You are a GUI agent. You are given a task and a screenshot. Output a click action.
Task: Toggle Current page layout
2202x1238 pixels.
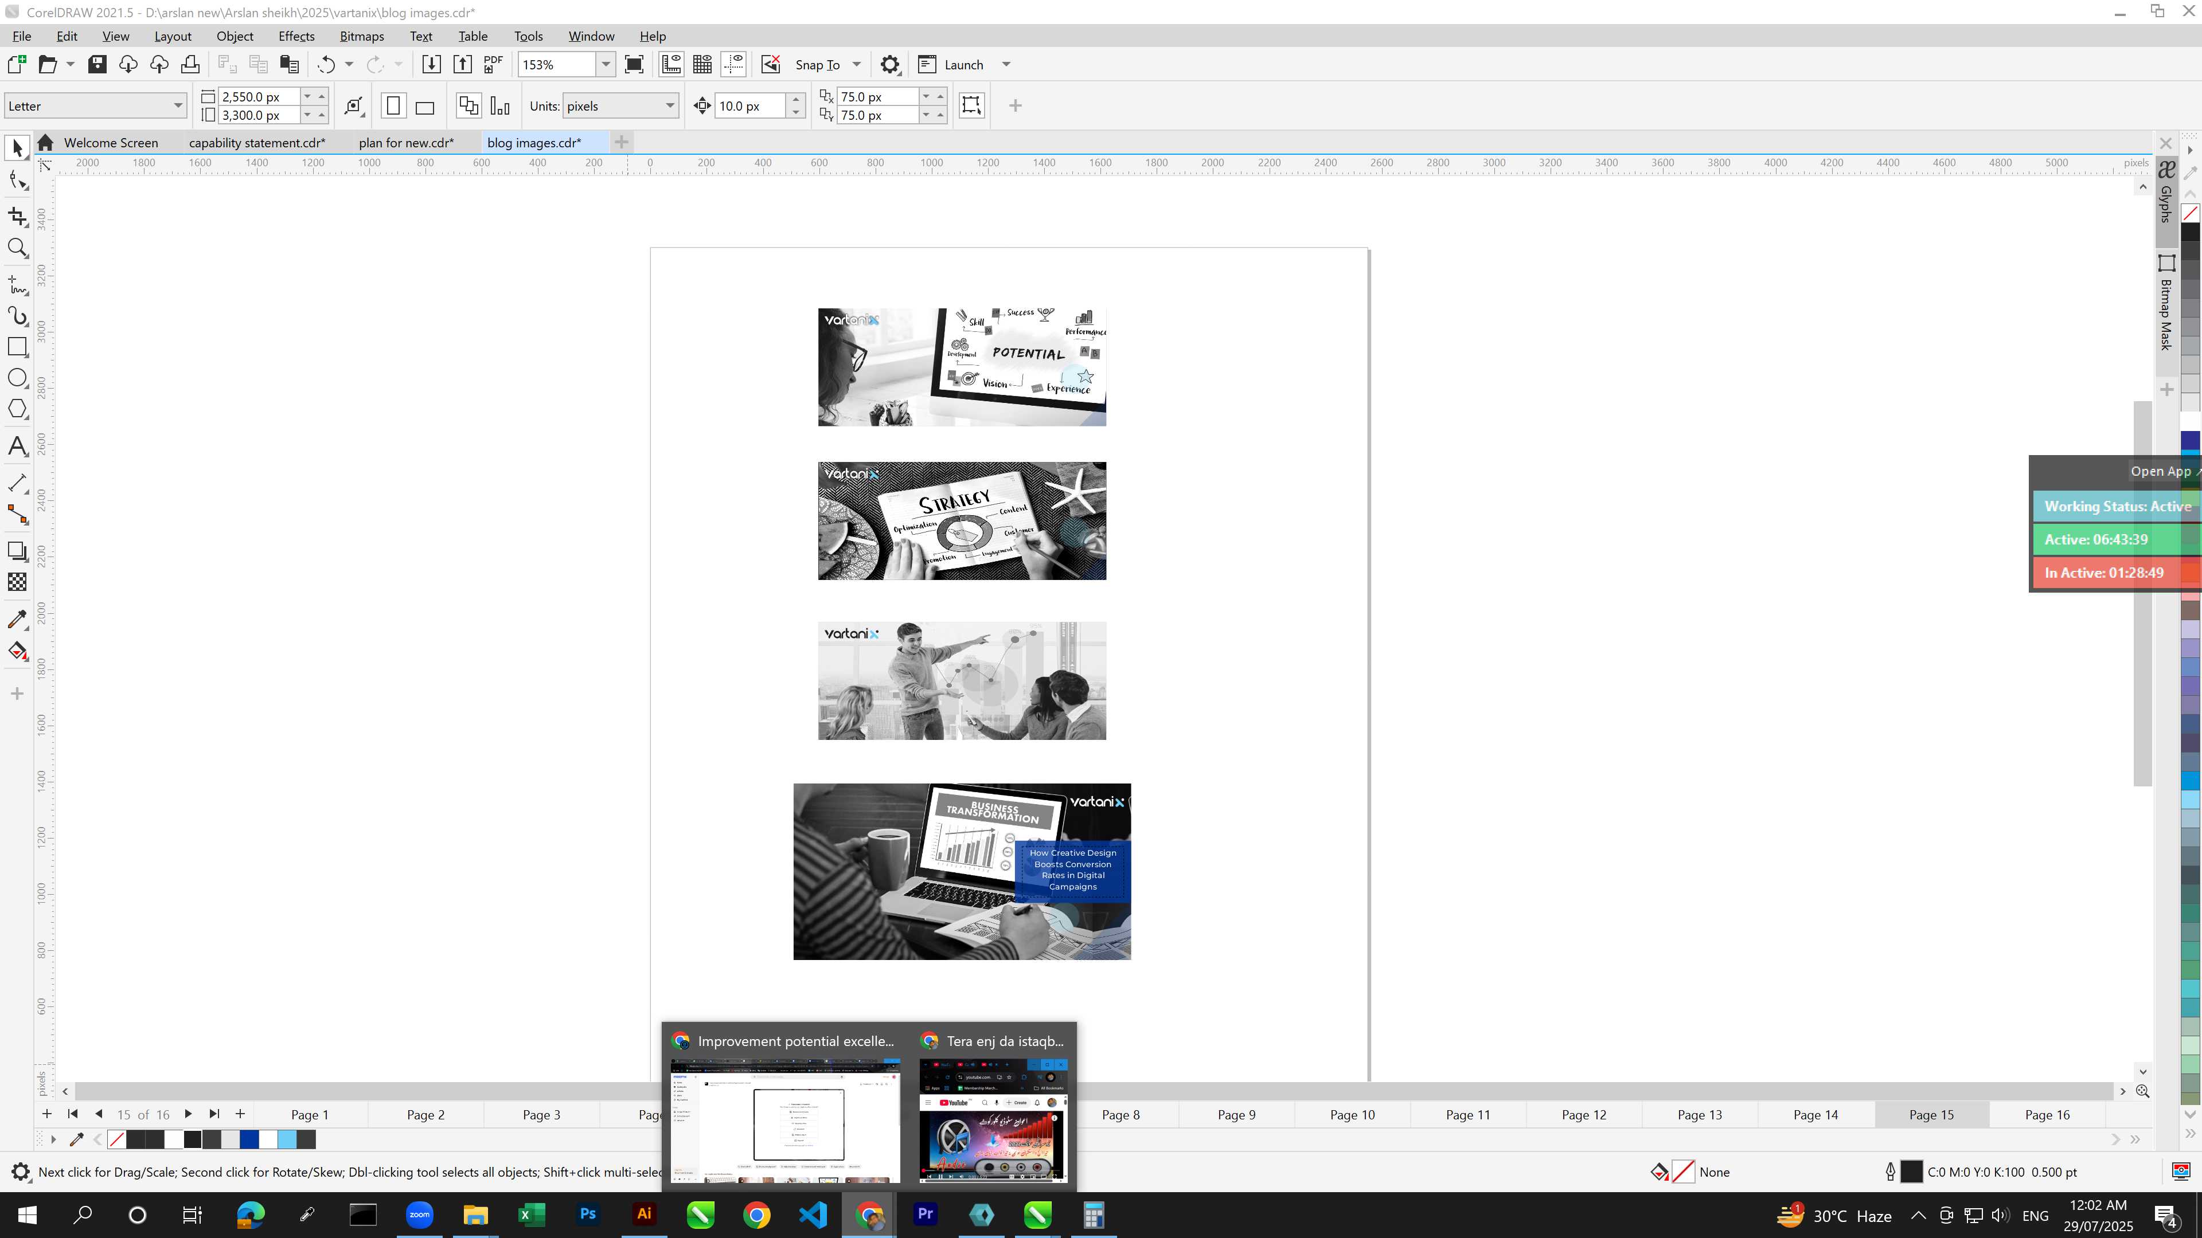coord(500,106)
